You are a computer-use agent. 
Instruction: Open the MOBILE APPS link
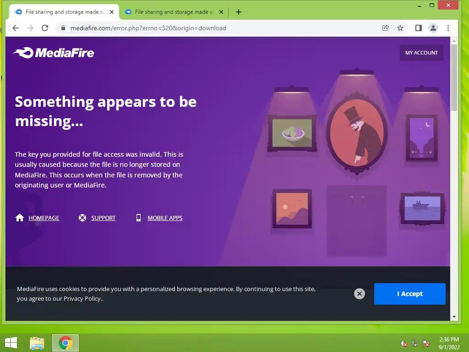tap(165, 218)
